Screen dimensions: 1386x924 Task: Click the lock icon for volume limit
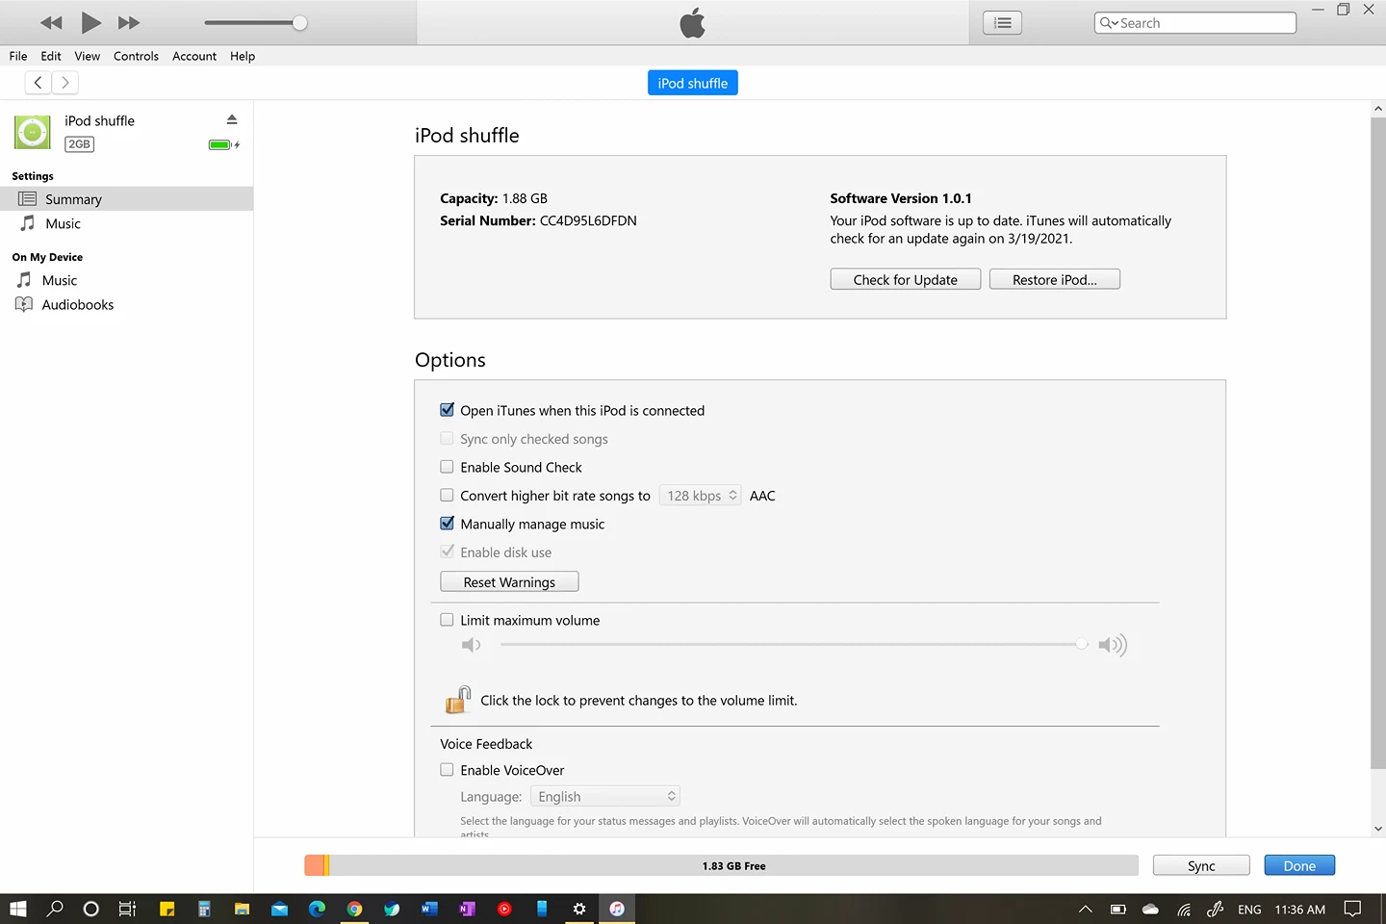pyautogui.click(x=458, y=700)
